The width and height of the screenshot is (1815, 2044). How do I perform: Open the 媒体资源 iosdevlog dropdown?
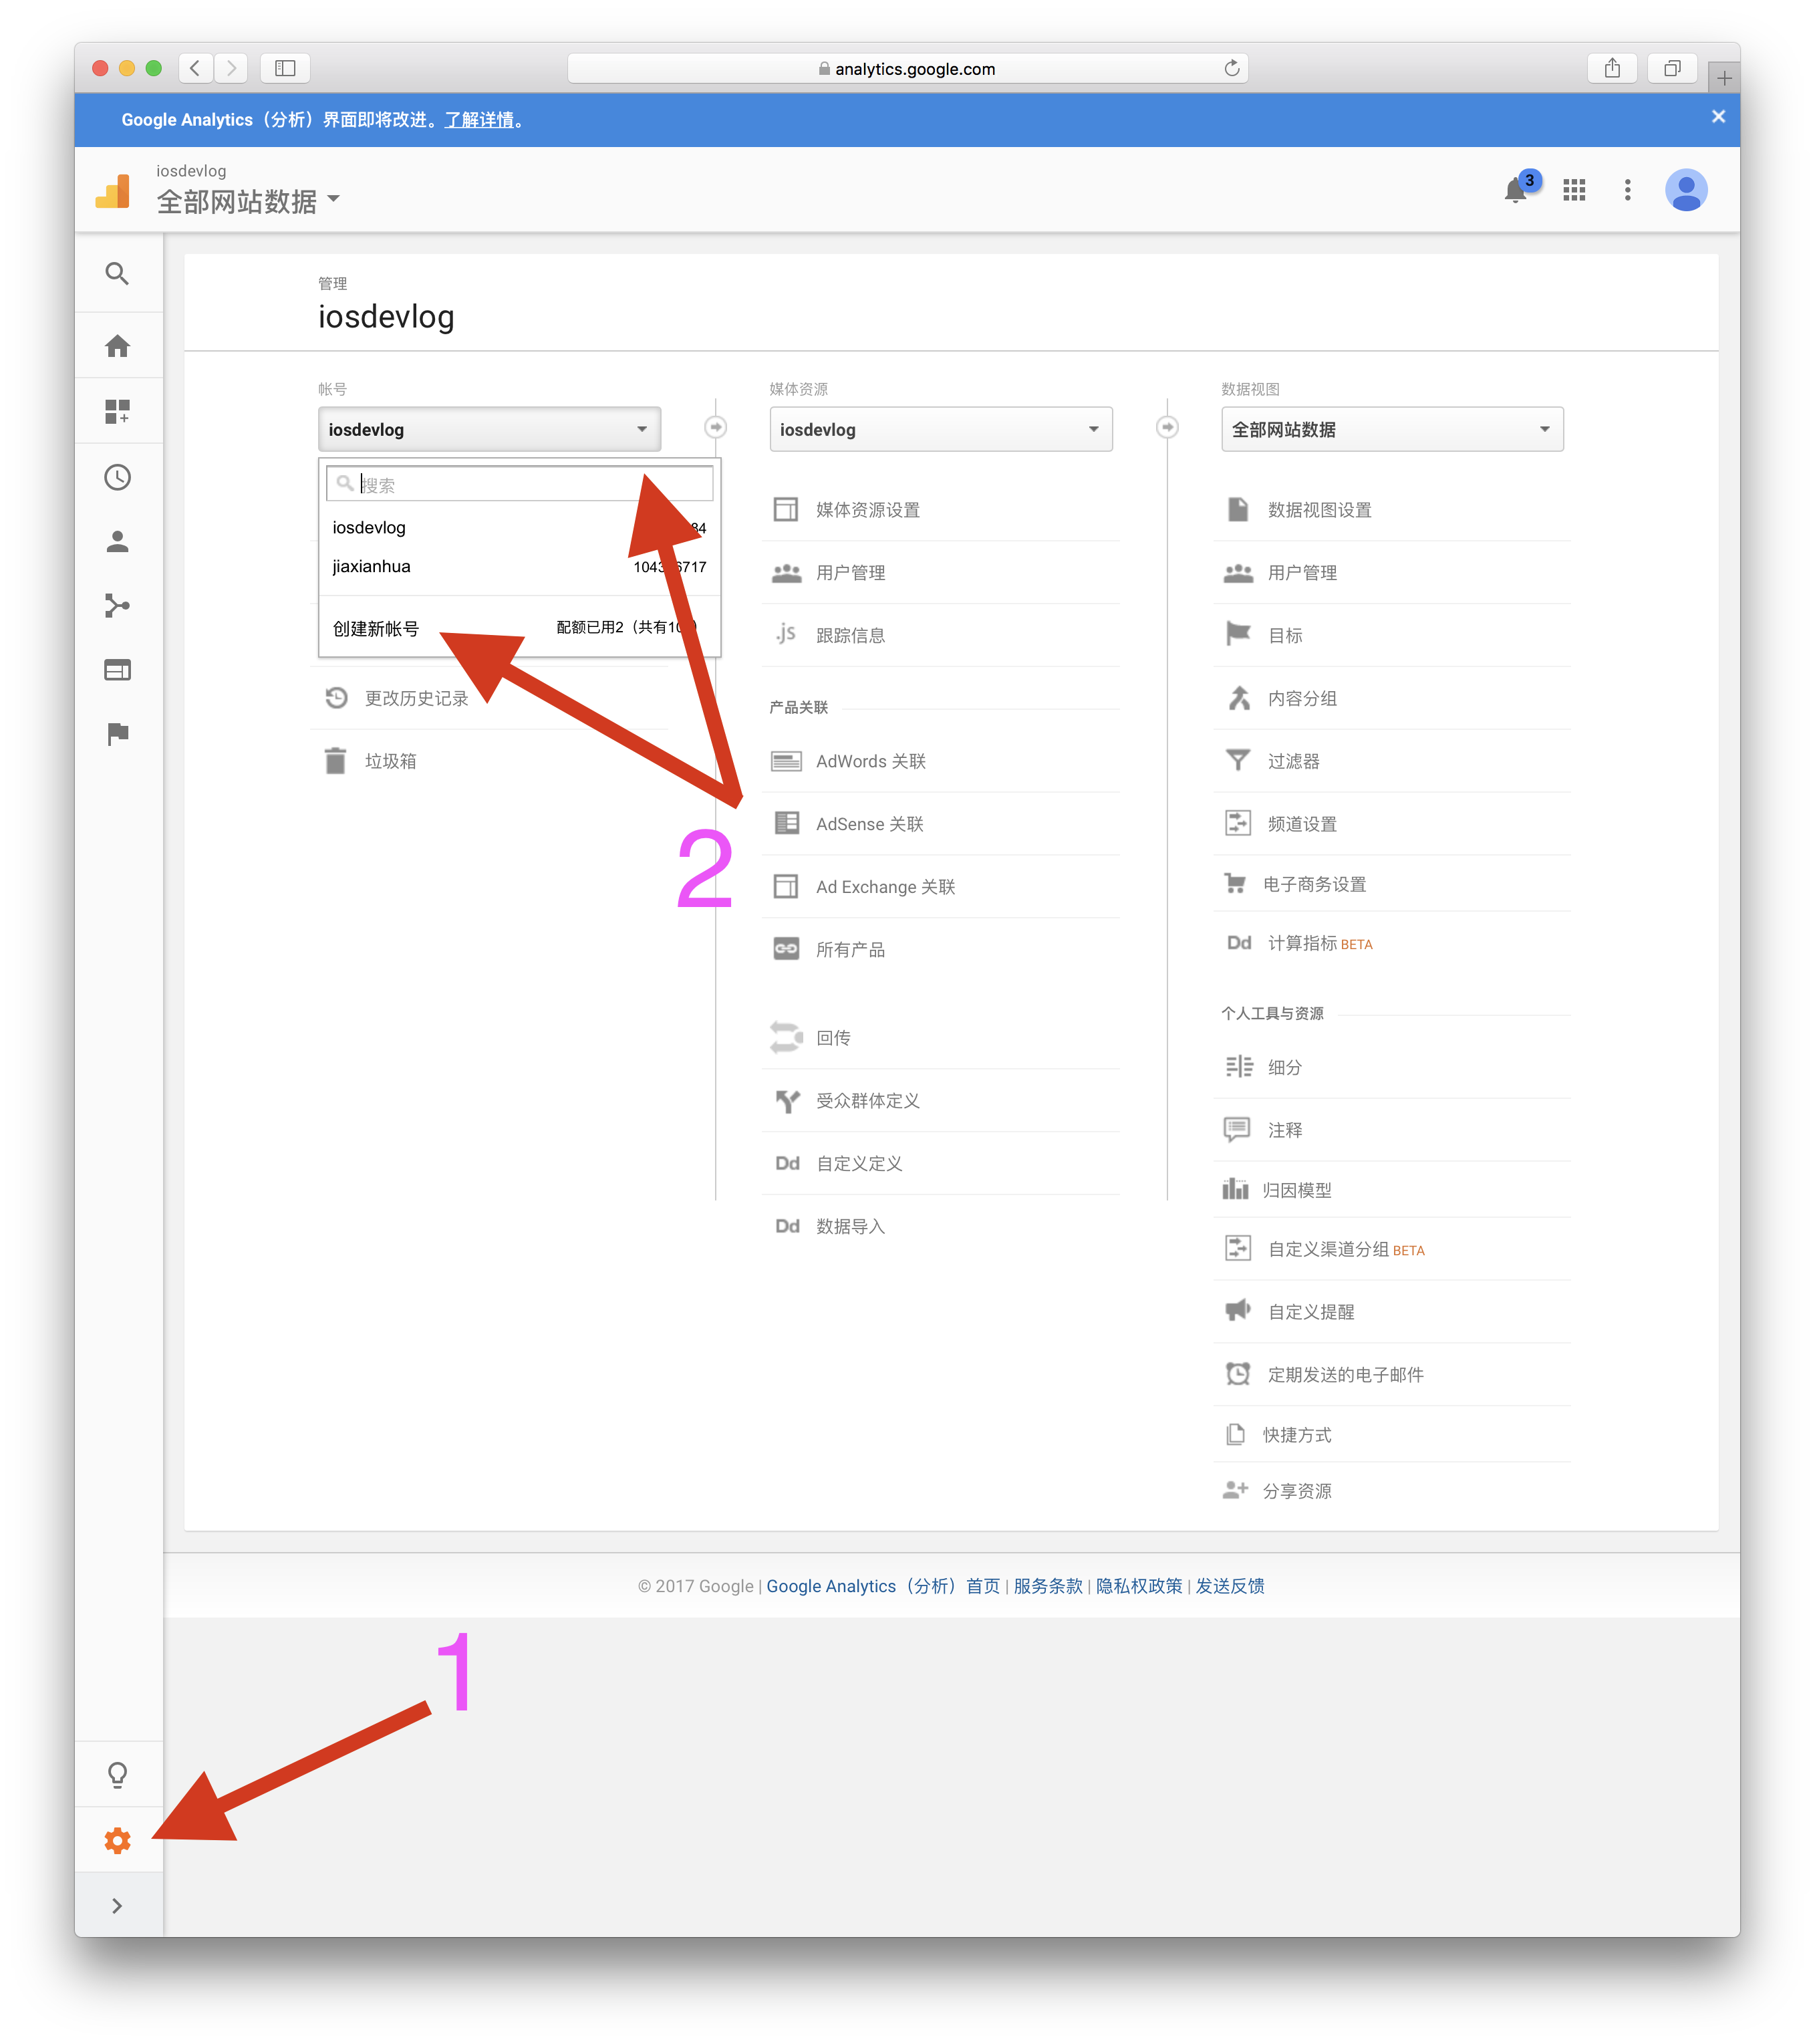(x=940, y=429)
